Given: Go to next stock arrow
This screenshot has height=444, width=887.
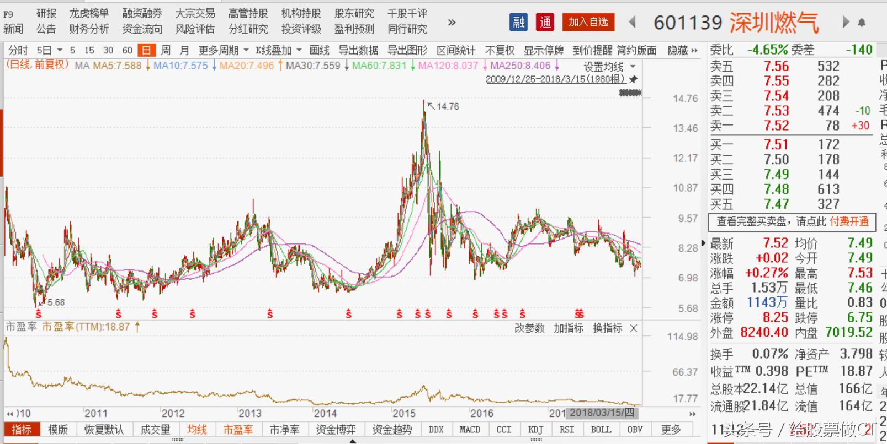Looking at the screenshot, I should click(846, 22).
